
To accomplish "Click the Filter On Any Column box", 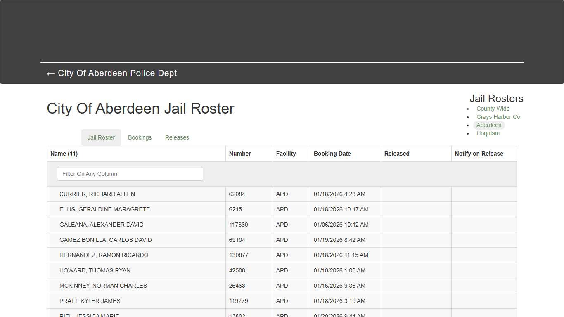I will (130, 174).
